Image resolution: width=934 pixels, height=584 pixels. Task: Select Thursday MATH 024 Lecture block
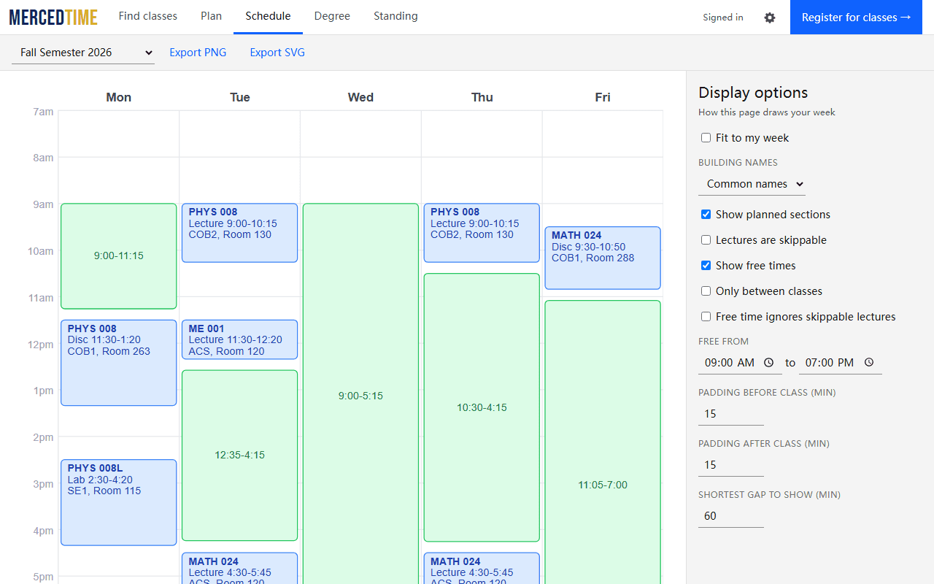[482, 568]
